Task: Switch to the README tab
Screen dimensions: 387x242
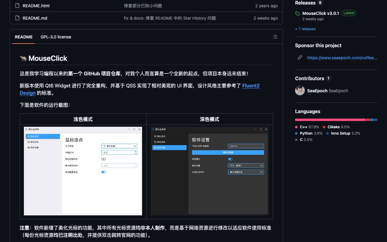Action: click(x=24, y=37)
